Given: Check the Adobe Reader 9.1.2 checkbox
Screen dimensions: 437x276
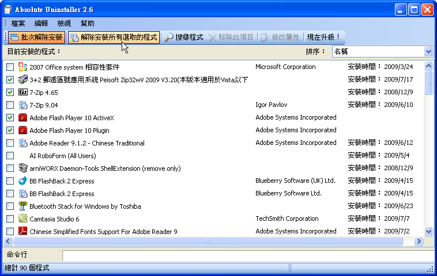Looking at the screenshot, I should click(x=10, y=143).
